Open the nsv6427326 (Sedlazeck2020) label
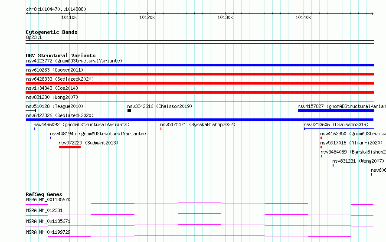The height and width of the screenshot is (242, 386). (60, 115)
